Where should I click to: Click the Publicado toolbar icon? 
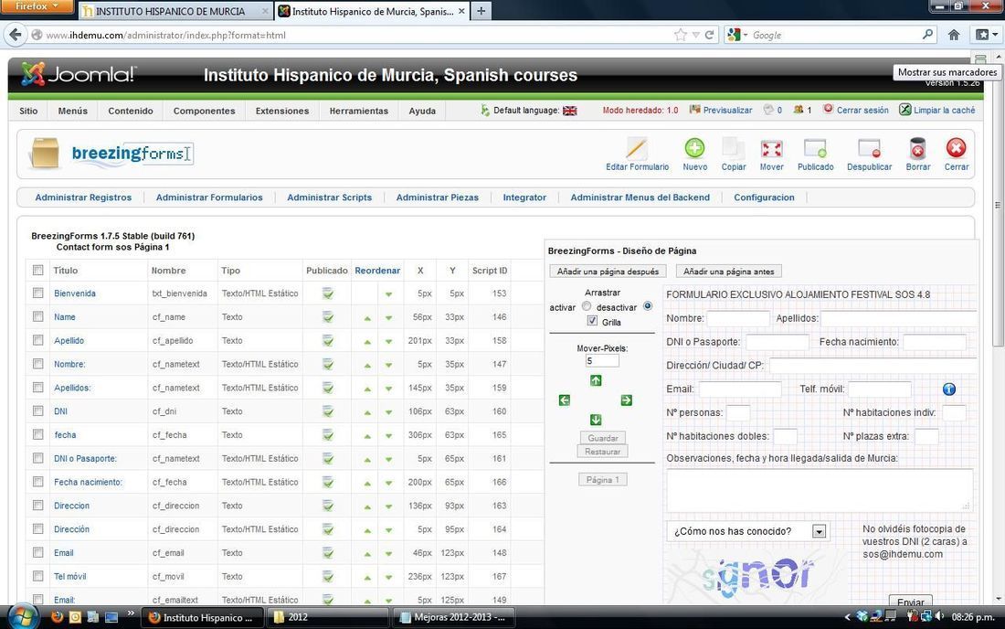tap(815, 149)
